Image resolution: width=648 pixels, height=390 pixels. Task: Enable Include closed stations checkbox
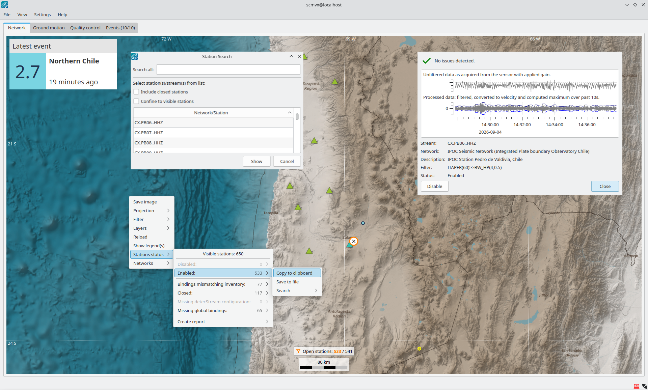point(136,92)
